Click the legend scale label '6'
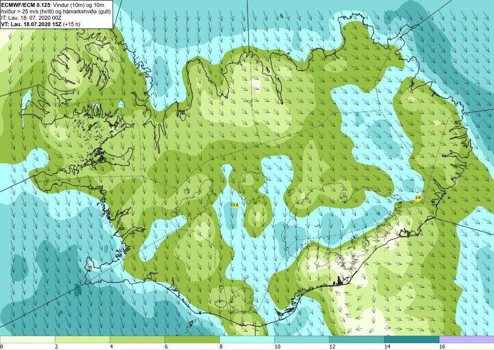Viewport: 494px width, 350px height. click(166, 347)
